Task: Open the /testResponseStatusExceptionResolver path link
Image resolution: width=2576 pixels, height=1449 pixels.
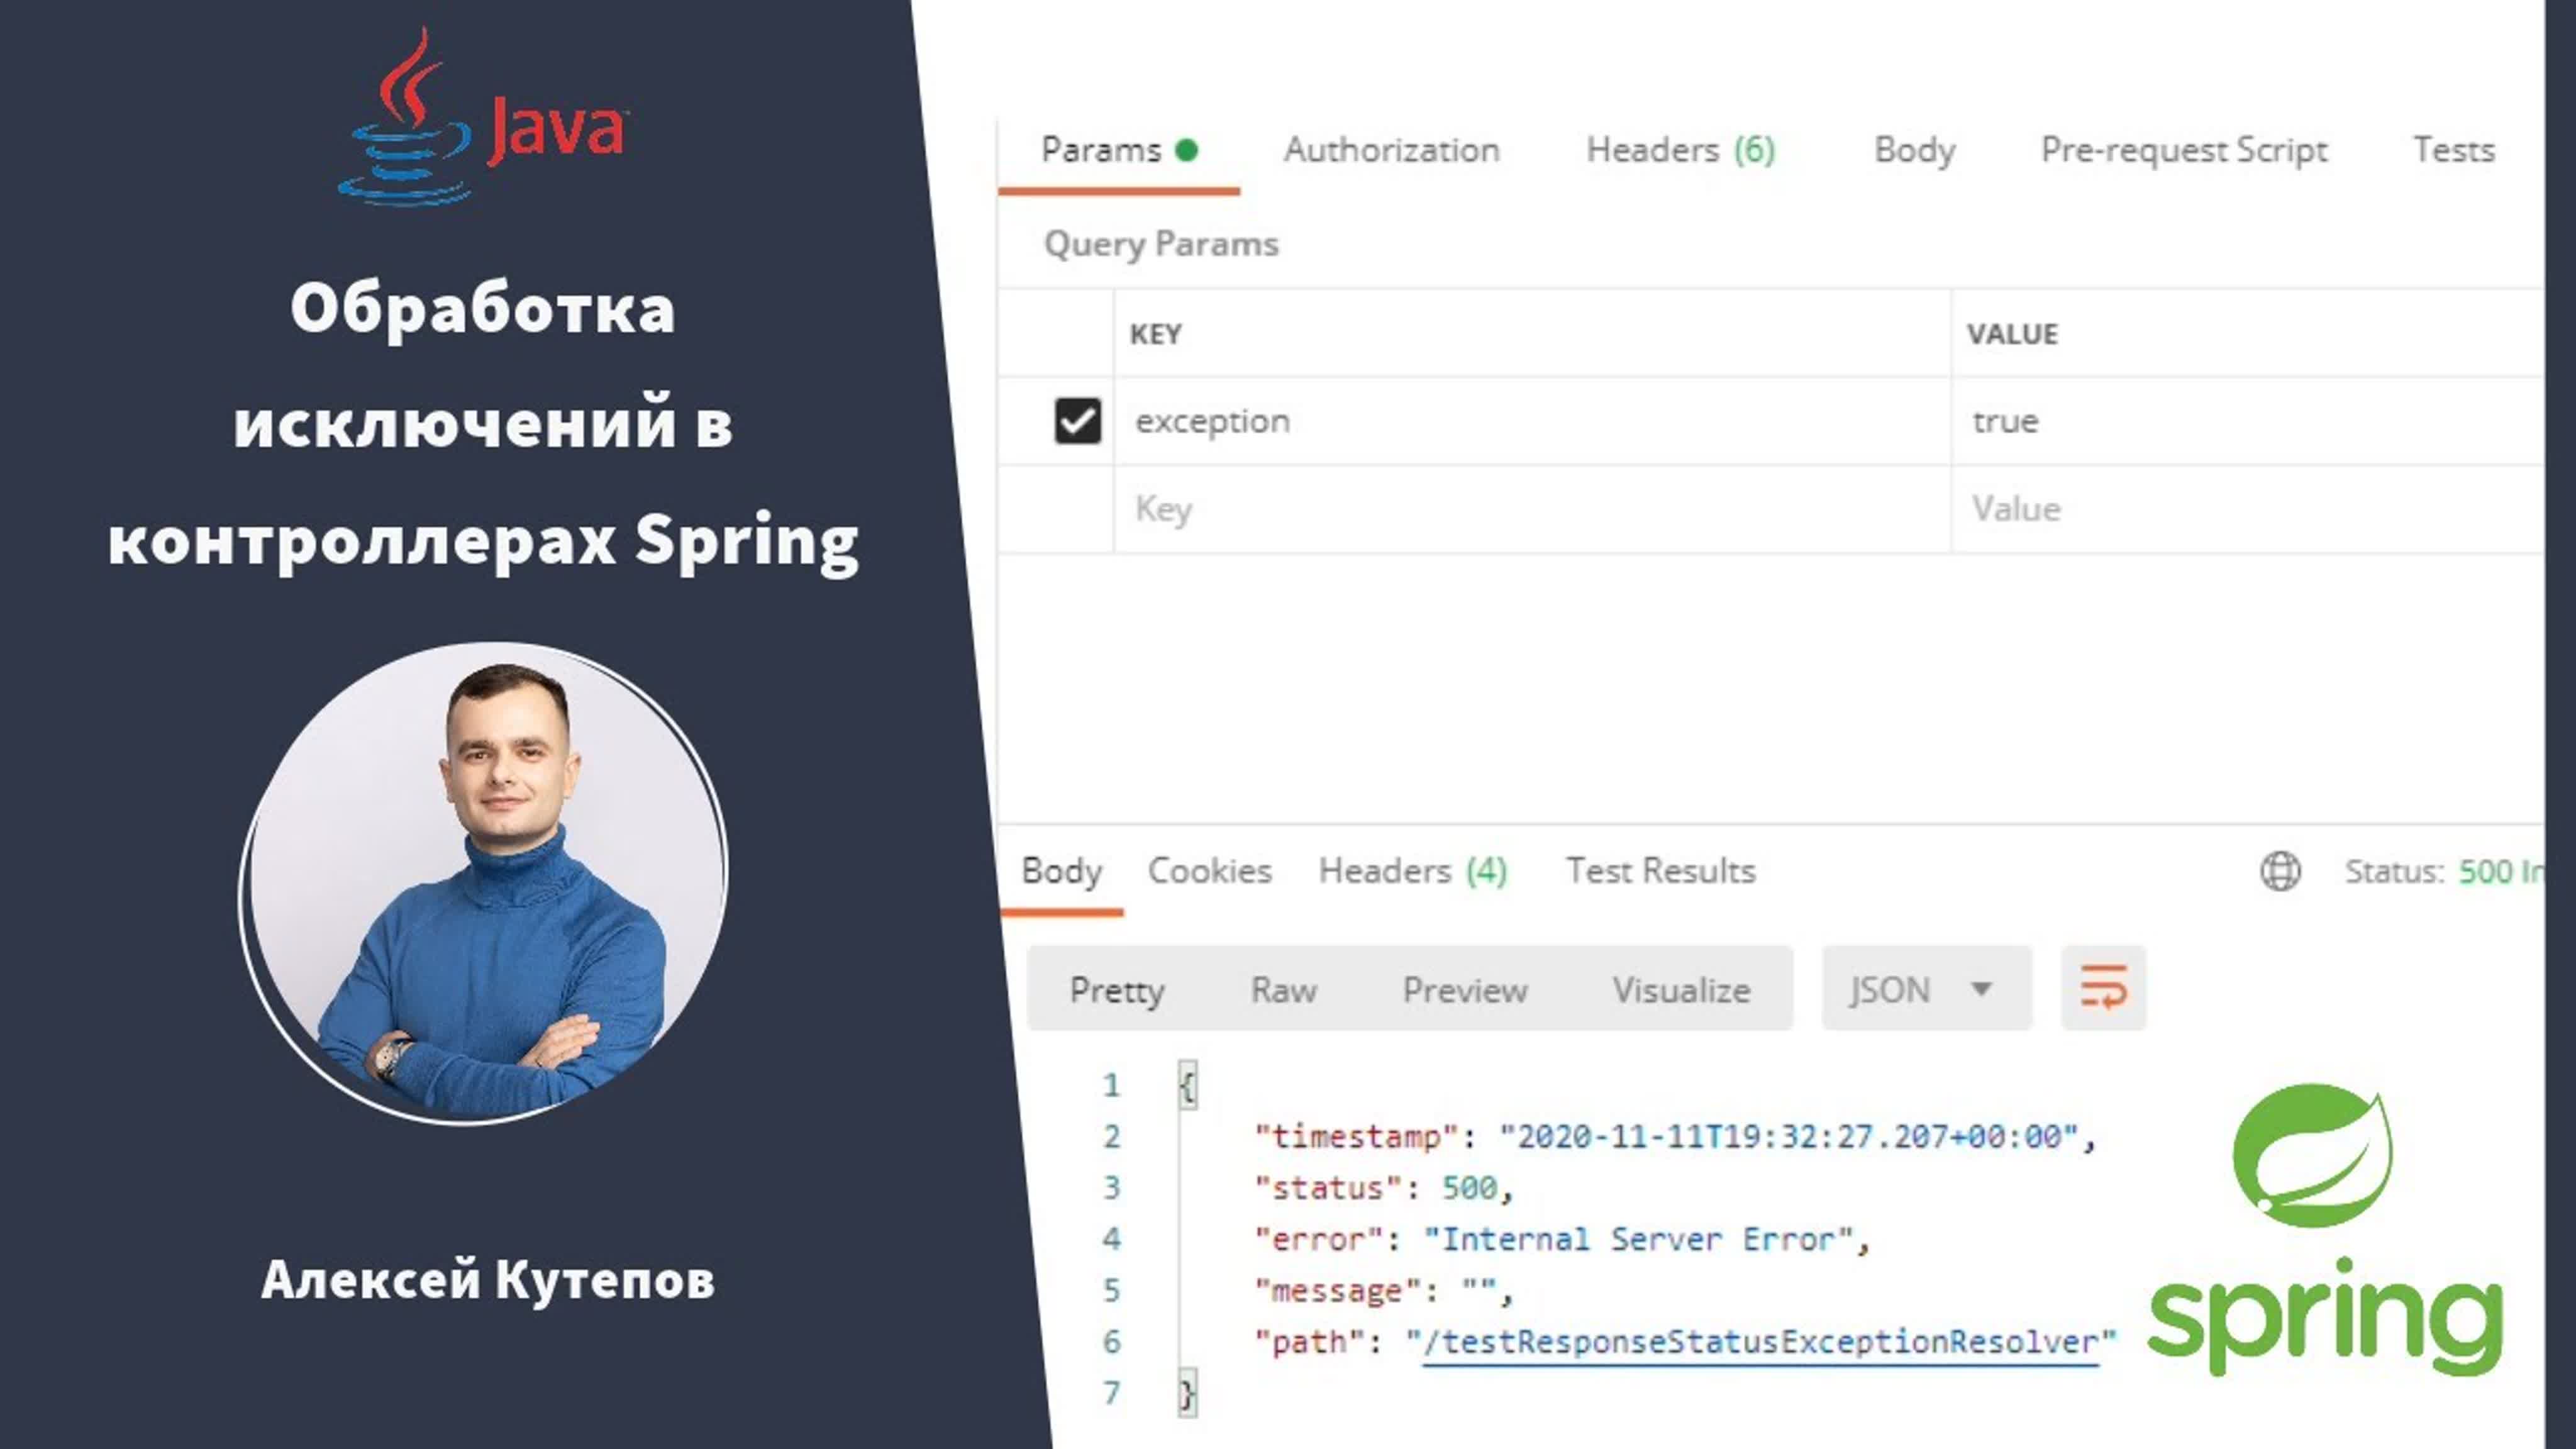Action: point(1760,1342)
